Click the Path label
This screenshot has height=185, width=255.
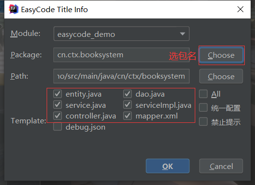[19, 76]
